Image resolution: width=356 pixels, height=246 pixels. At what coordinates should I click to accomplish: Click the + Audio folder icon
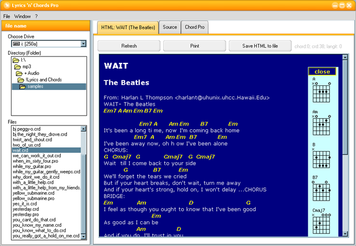point(19,73)
